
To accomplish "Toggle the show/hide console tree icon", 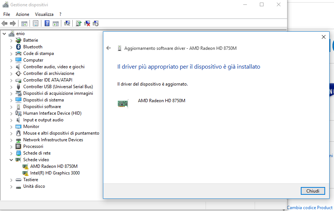I will pos(24,23).
